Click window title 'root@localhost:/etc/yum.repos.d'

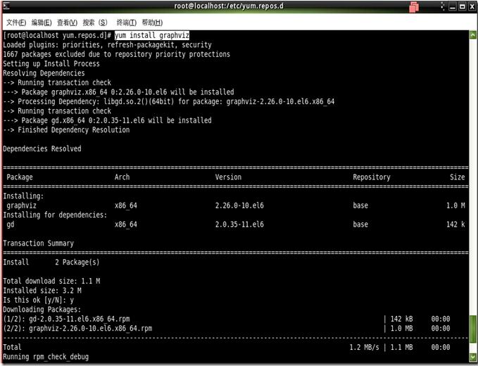coord(229,6)
